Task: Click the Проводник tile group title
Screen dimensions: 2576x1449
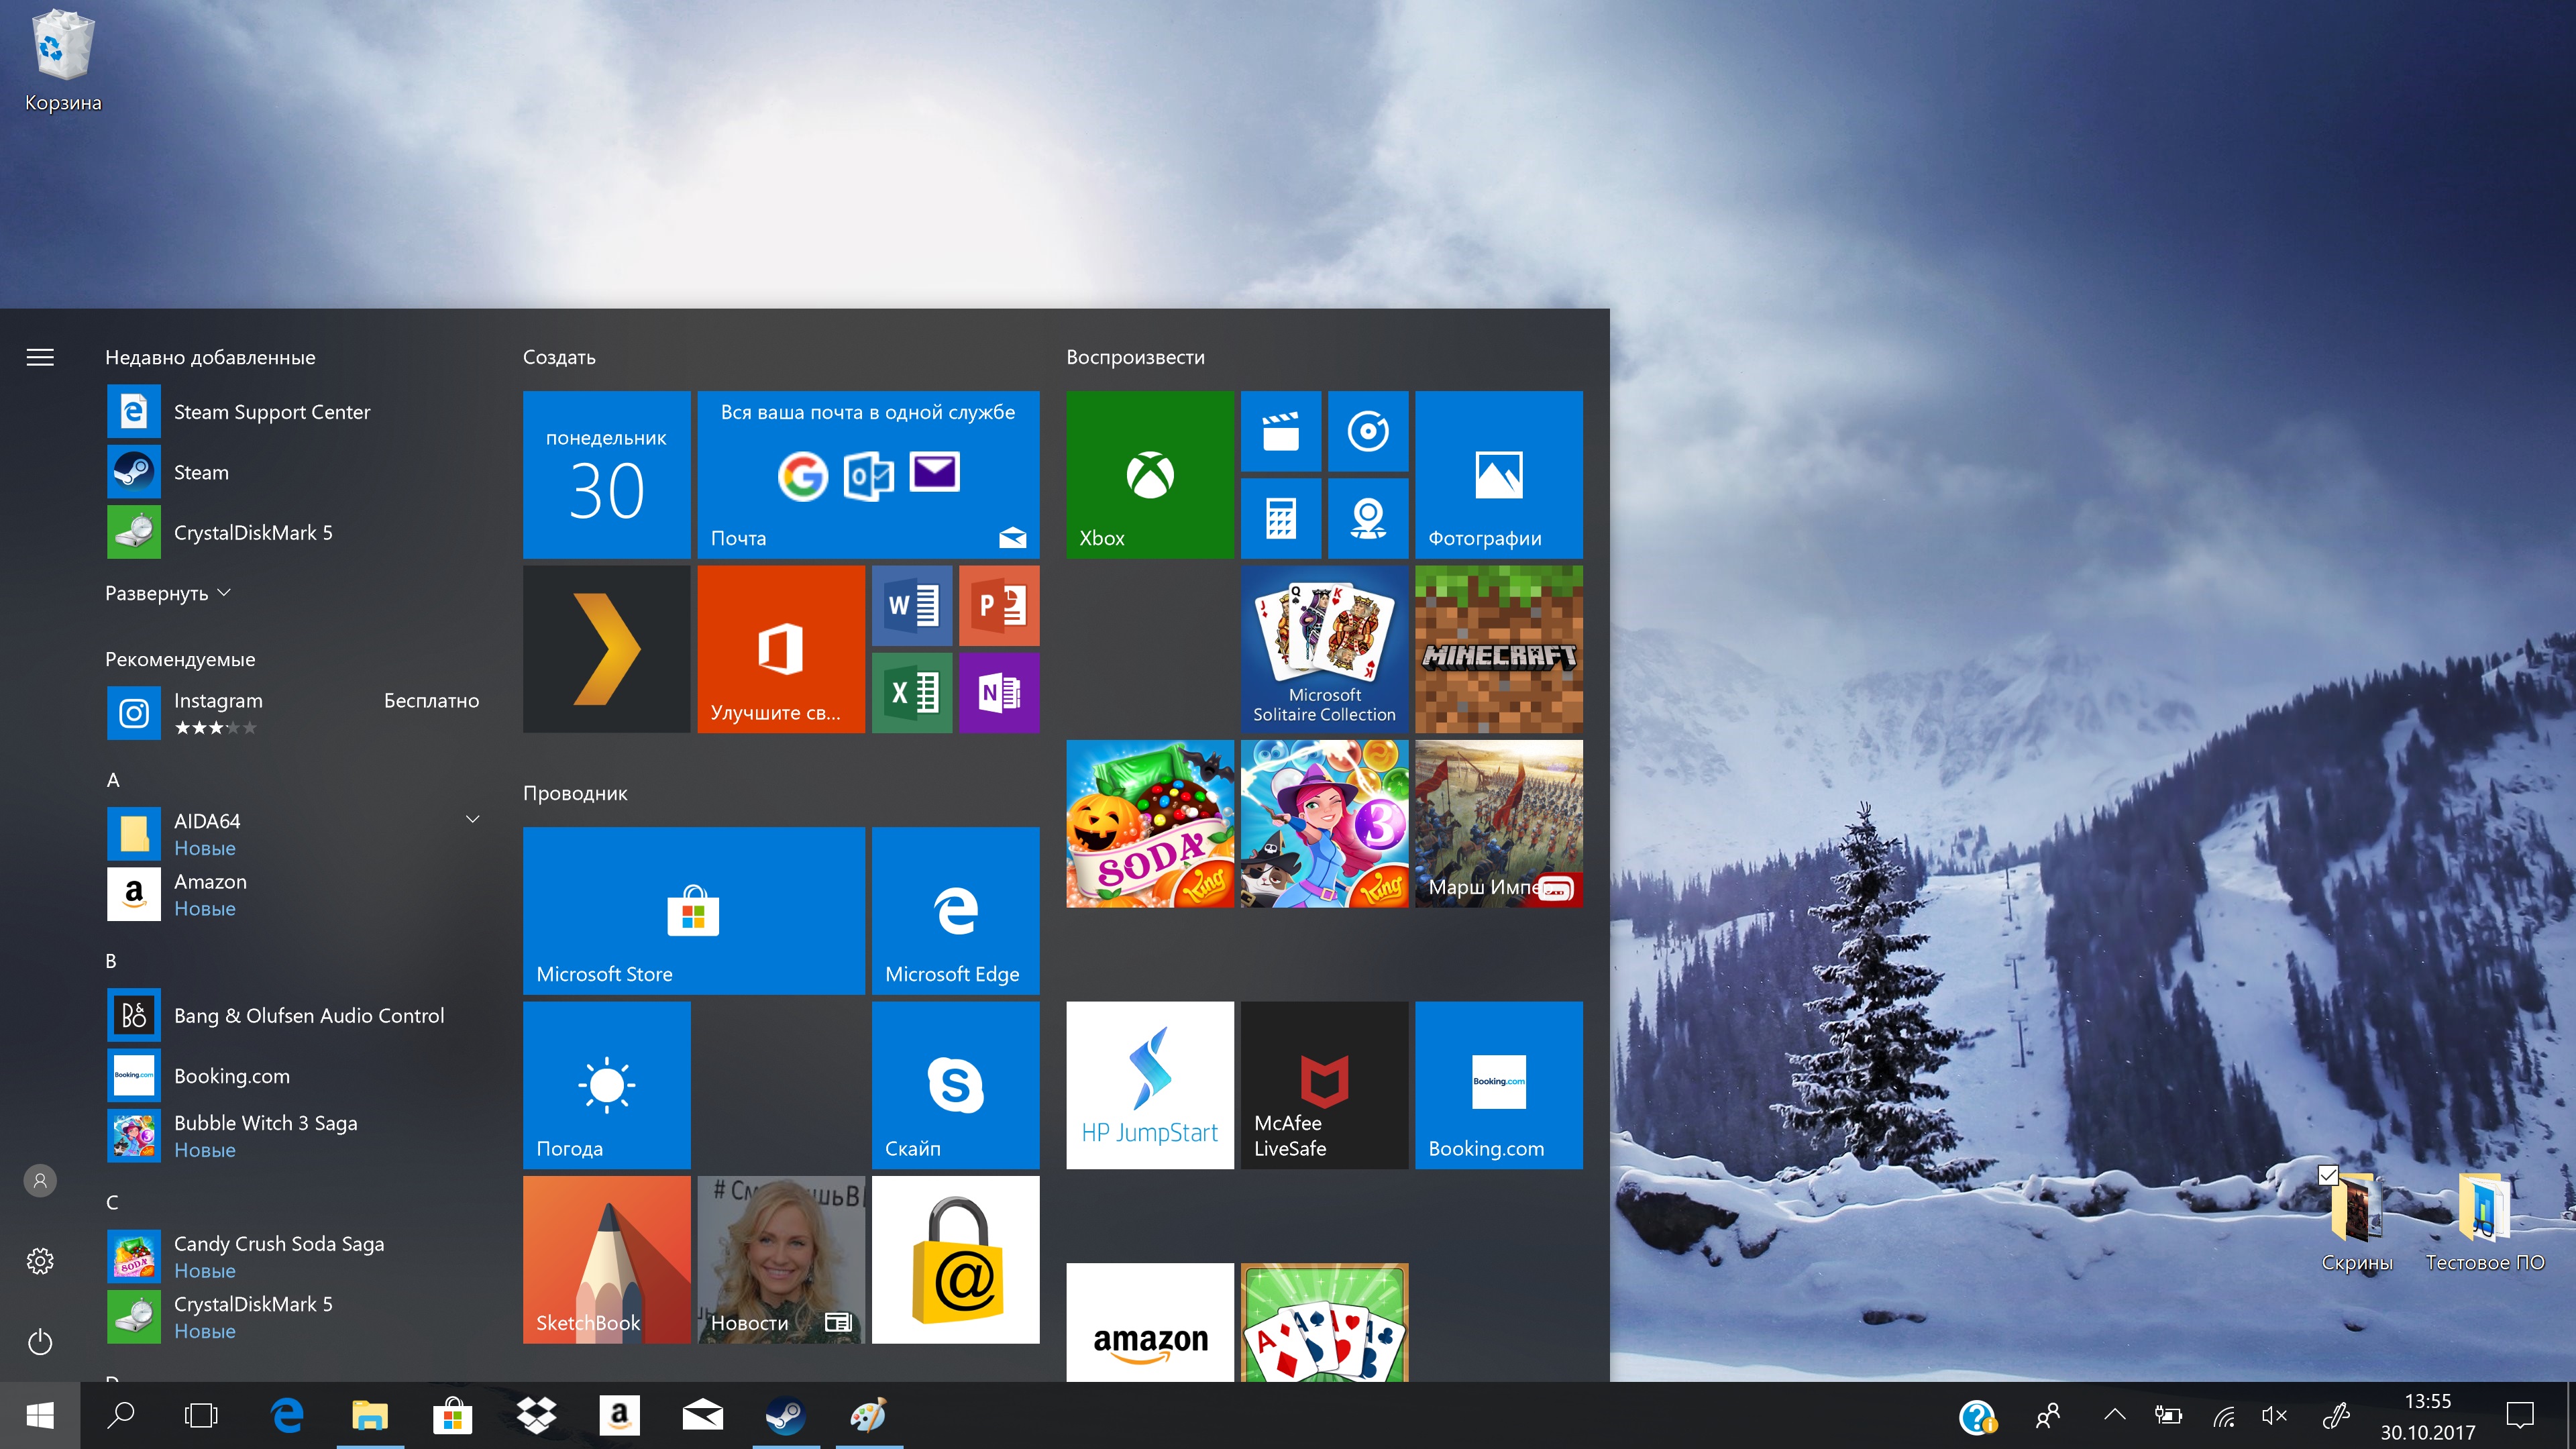Action: point(575,793)
